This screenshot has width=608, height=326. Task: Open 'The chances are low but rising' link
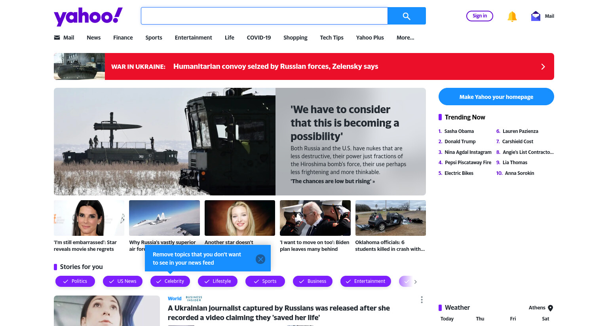332,181
